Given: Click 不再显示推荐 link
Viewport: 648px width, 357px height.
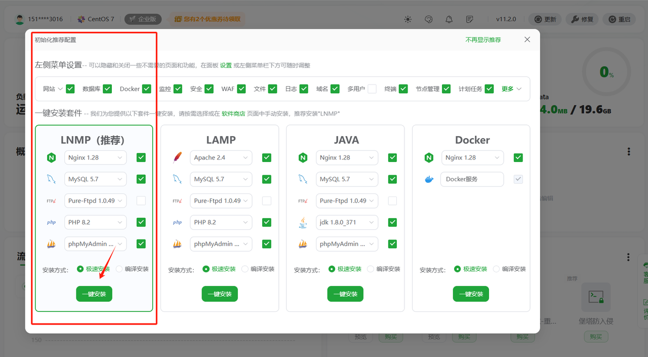Looking at the screenshot, I should [483, 39].
